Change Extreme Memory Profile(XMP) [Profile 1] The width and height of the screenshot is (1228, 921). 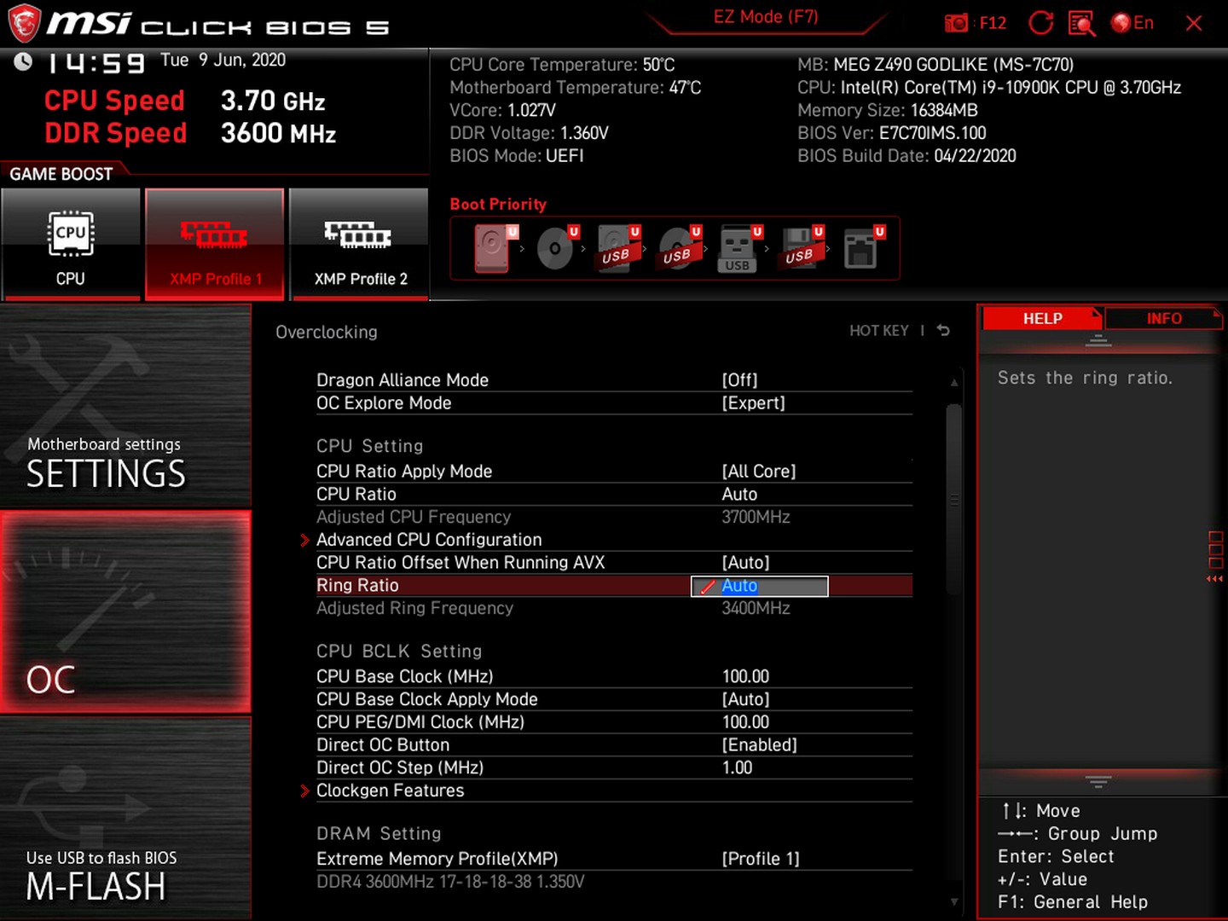point(761,859)
